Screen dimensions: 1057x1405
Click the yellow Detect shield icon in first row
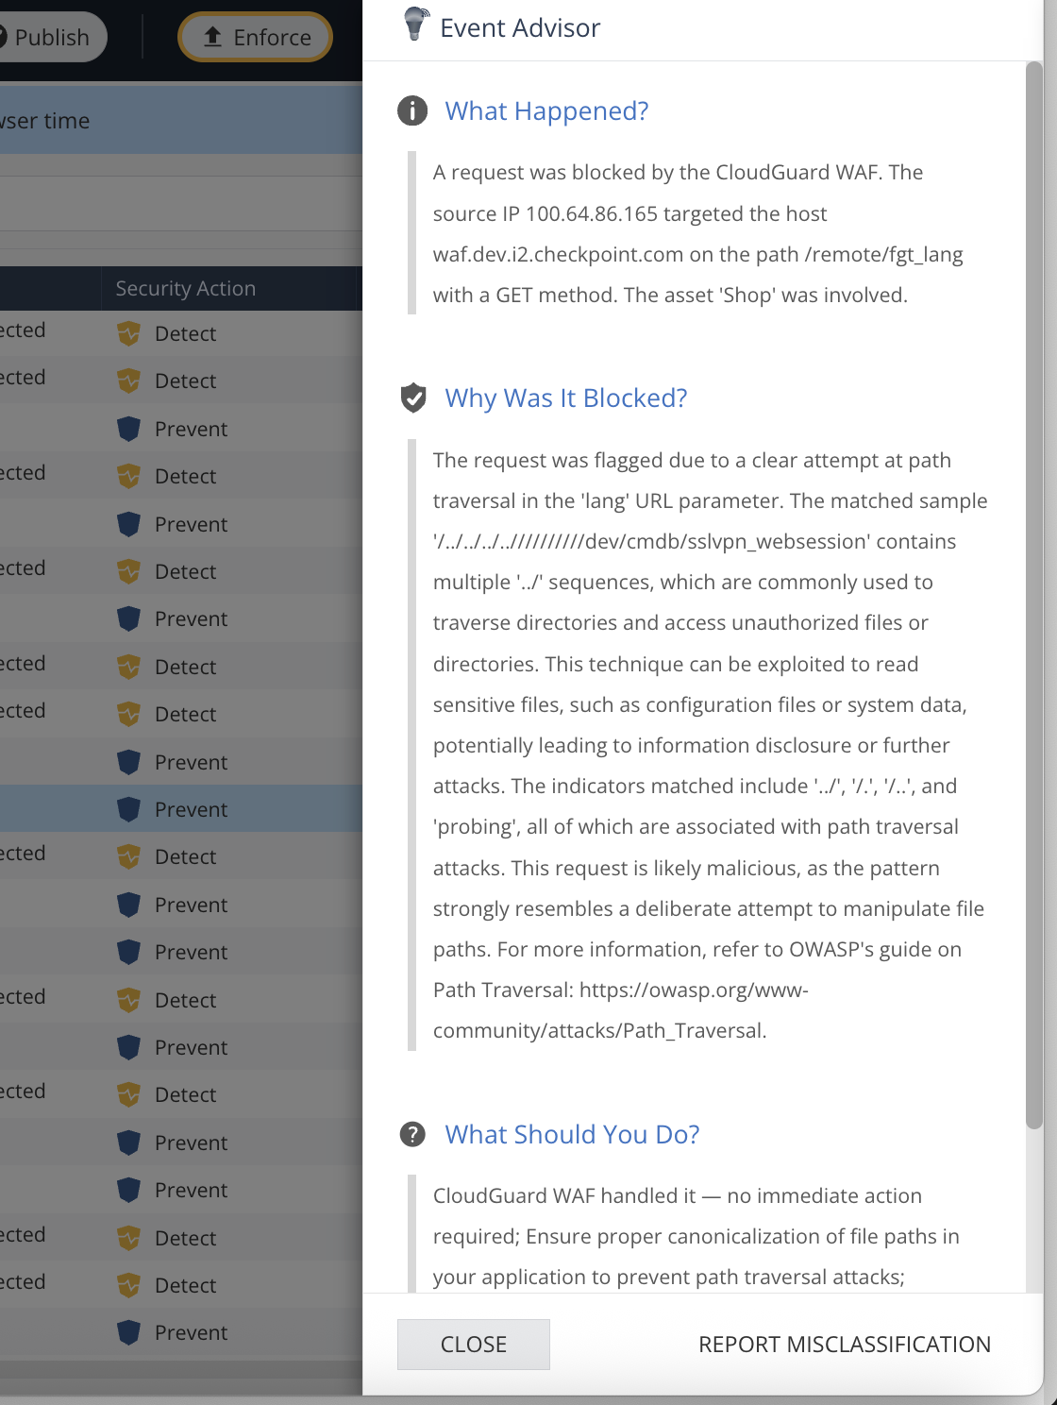[x=129, y=333]
